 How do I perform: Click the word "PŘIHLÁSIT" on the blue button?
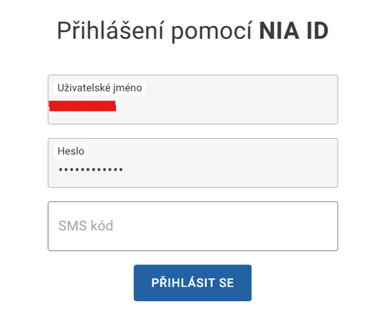click(x=182, y=283)
